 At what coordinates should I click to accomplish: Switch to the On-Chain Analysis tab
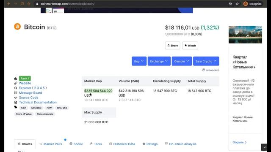coord(181,144)
